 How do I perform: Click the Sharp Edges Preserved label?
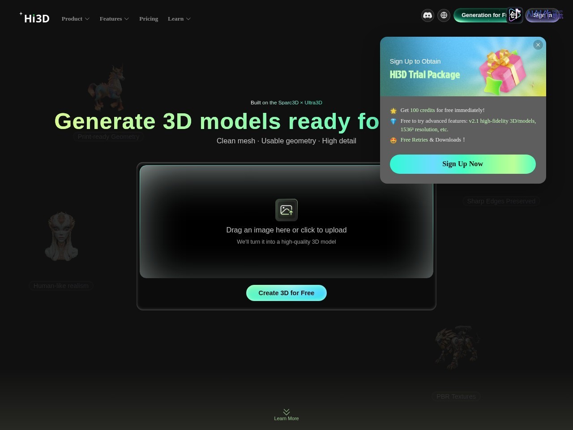(501, 201)
